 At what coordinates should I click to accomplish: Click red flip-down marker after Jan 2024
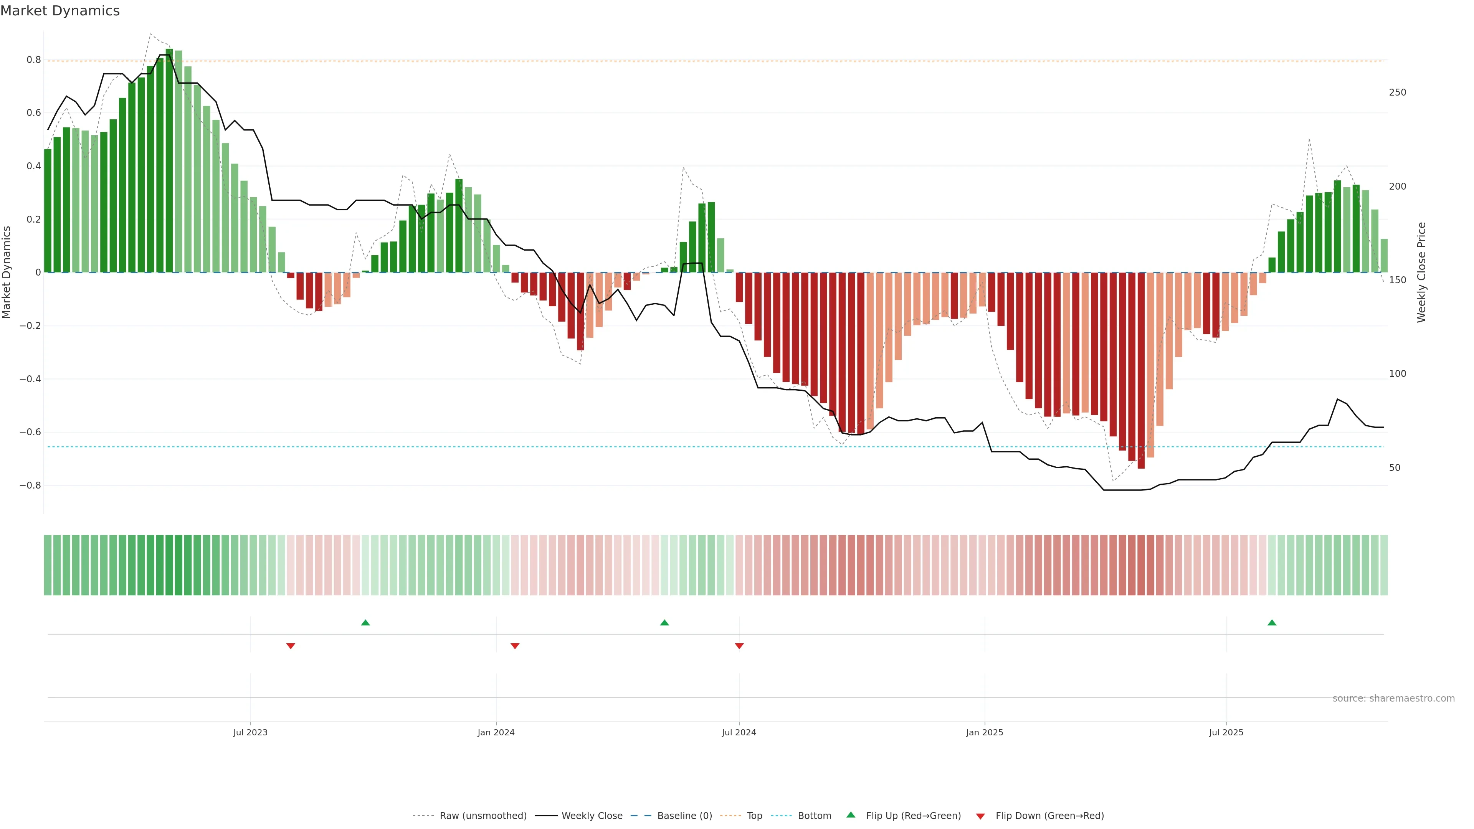[x=515, y=646]
